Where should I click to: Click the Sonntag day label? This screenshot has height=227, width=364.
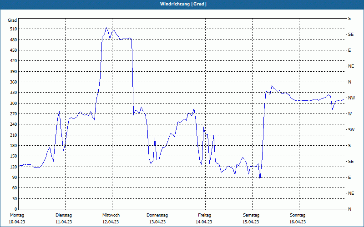pyautogui.click(x=298, y=215)
